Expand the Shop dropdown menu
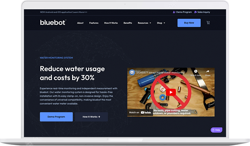 click(x=161, y=23)
